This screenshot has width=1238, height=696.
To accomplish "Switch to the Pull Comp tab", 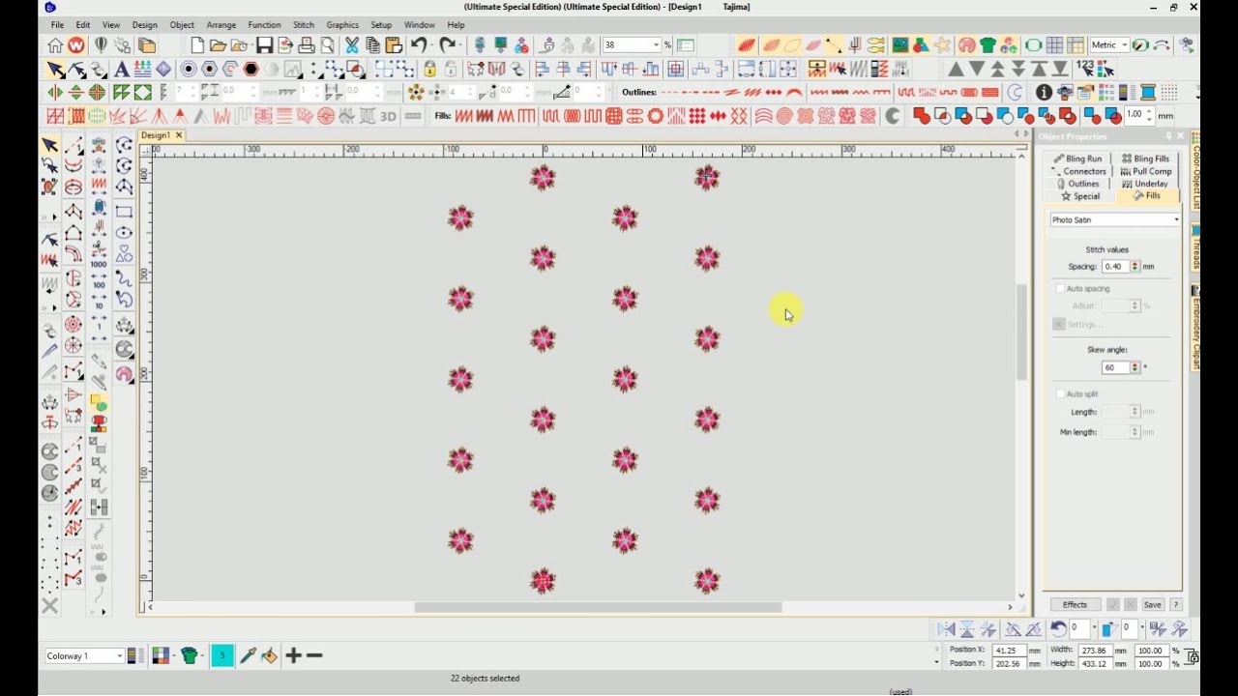I will tap(1146, 171).
